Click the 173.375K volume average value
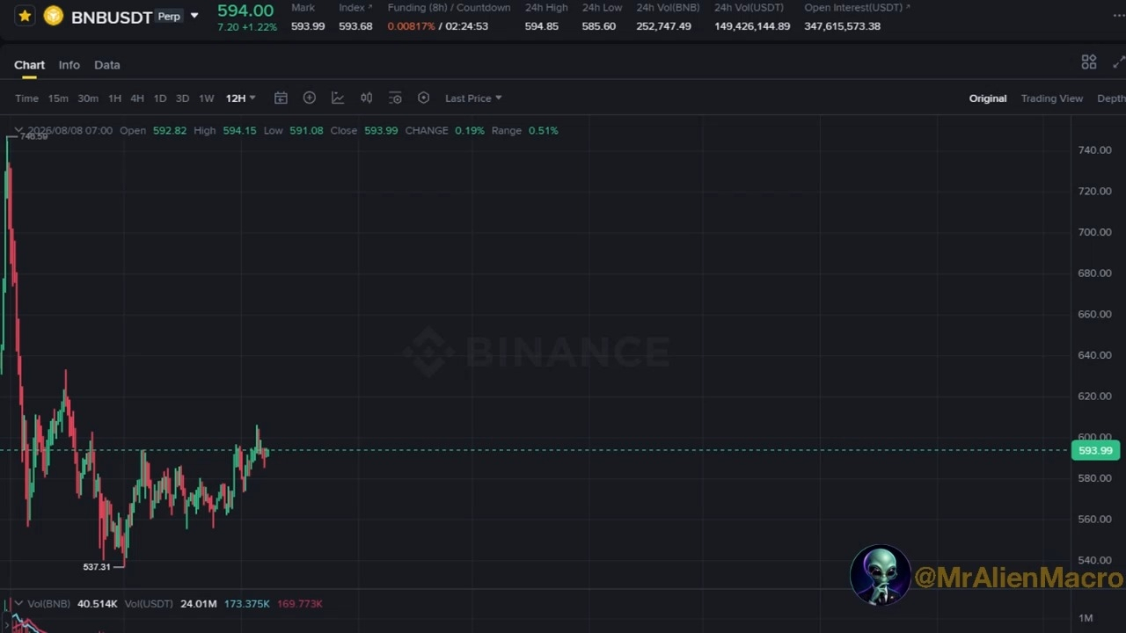Image resolution: width=1126 pixels, height=633 pixels. [x=247, y=604]
